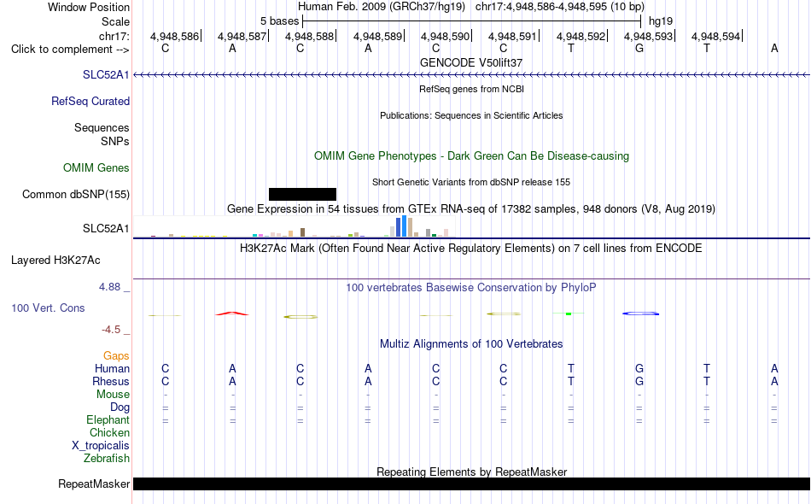The width and height of the screenshot is (811, 504).
Task: Click the black dbSNP variant block
Action: point(302,194)
